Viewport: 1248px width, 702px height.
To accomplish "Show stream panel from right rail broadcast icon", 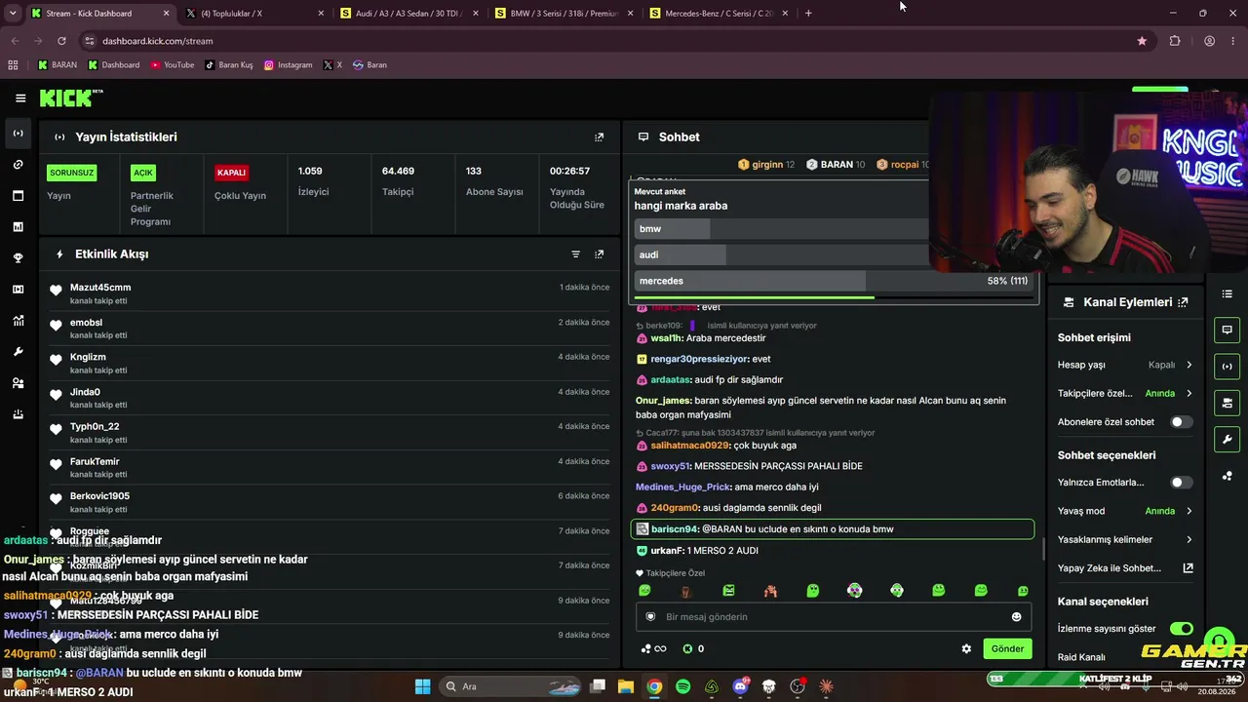I will (x=1227, y=367).
